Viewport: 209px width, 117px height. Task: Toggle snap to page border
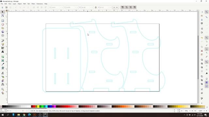(206, 79)
